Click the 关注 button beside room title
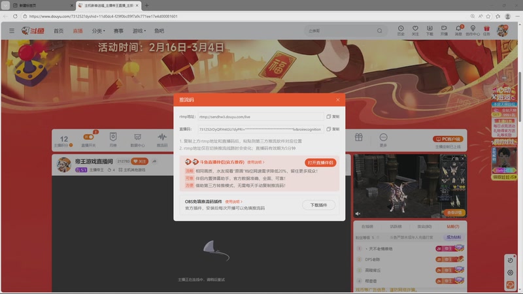Image resolution: width=523 pixels, height=294 pixels. [x=140, y=161]
